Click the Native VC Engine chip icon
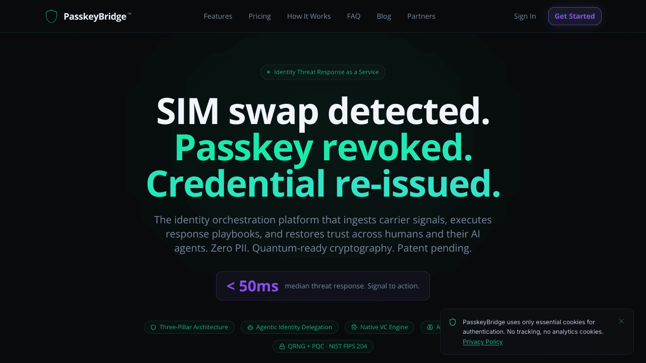The image size is (646, 363). (x=354, y=327)
